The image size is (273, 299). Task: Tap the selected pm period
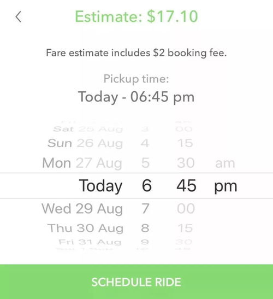coord(225,186)
